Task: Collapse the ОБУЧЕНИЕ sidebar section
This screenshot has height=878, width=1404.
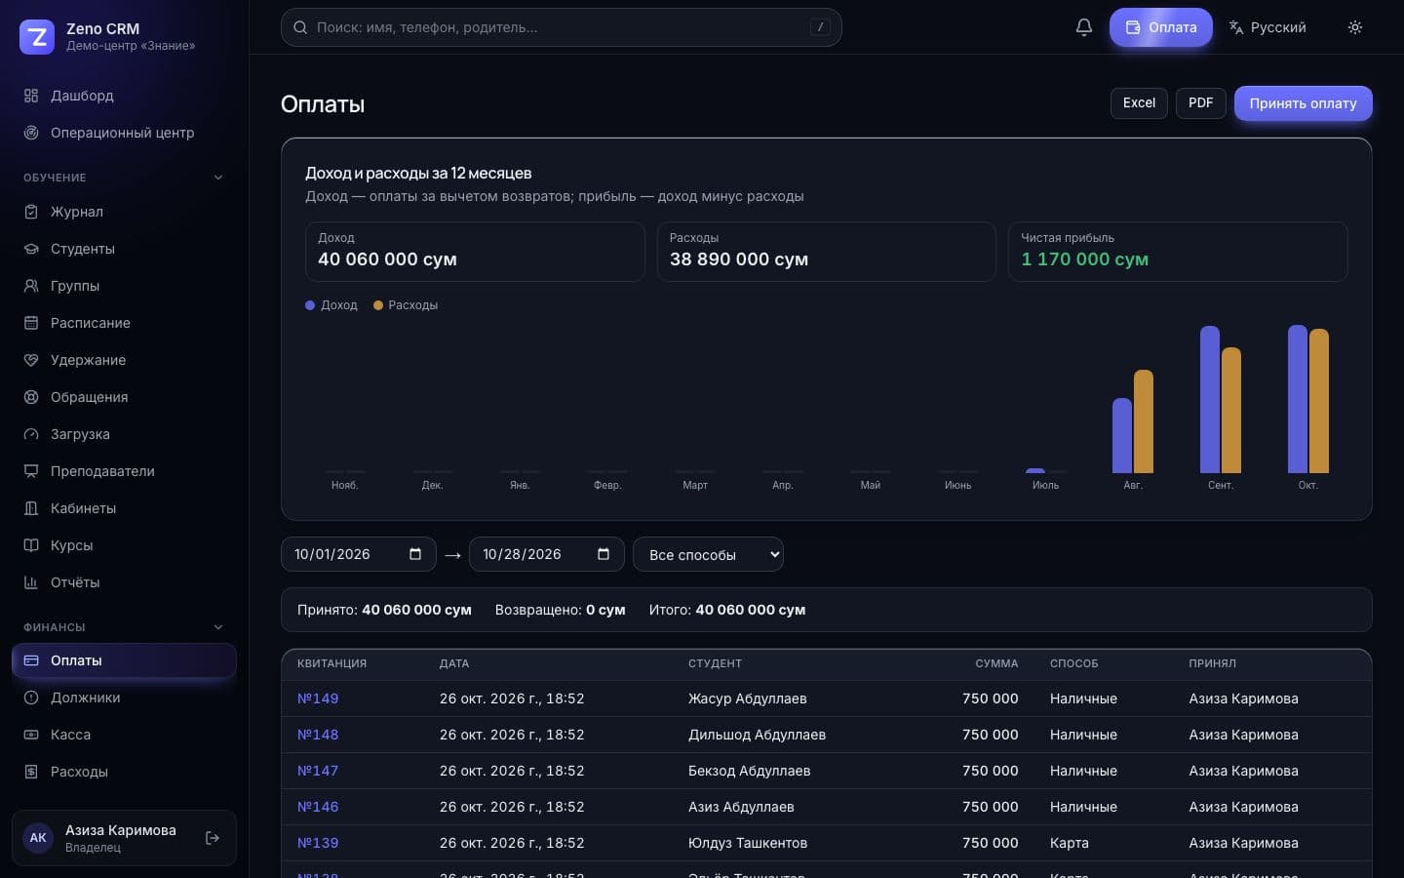Action: point(218,178)
